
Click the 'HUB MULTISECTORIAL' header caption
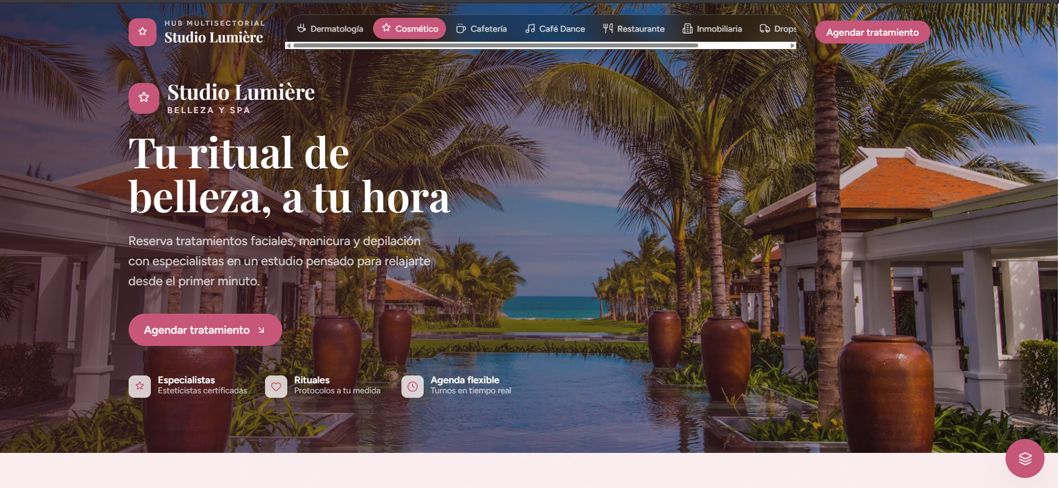[214, 23]
